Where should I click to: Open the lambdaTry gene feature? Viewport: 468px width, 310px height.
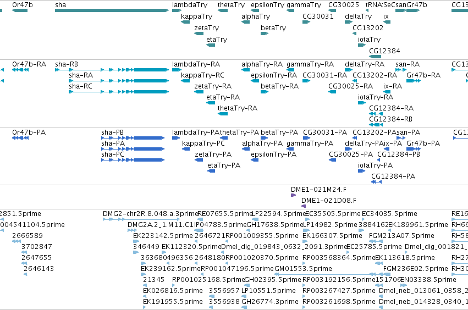(x=177, y=10)
